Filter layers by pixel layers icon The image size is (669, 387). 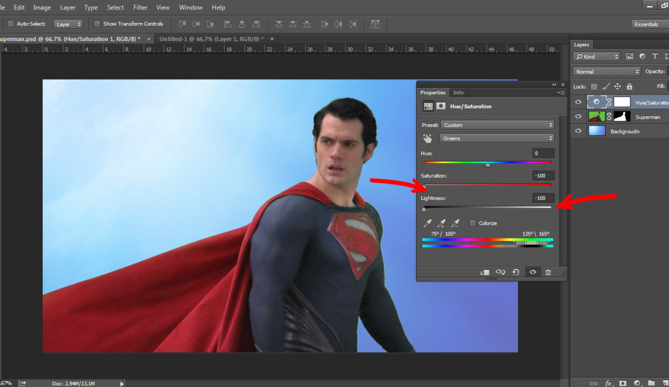(x=629, y=56)
